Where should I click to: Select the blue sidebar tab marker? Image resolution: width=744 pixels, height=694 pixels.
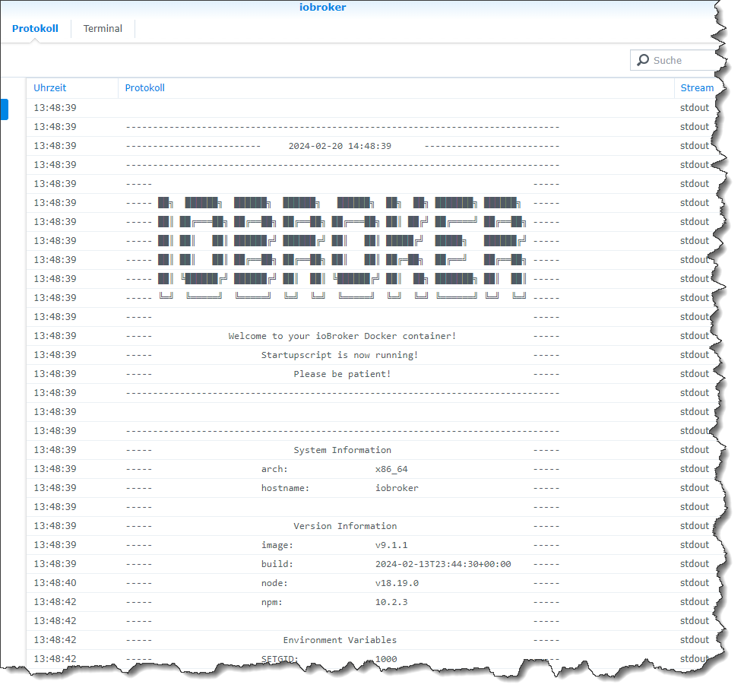point(5,109)
